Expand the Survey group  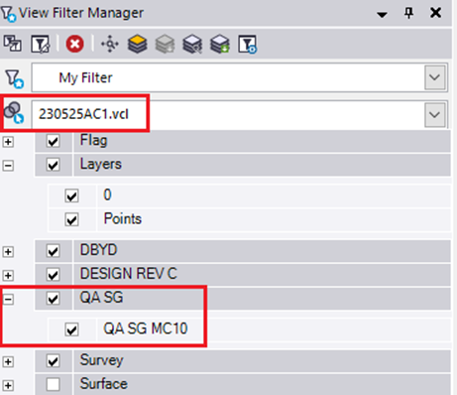coord(8,362)
